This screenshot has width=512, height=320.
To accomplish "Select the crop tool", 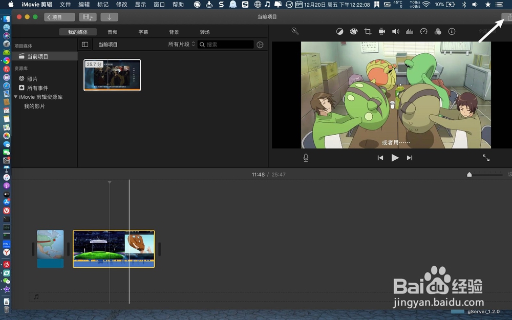I will 368,31.
